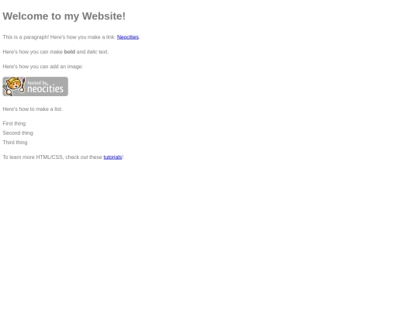The height and width of the screenshot is (314, 419).
Task: Click the italicized word 'italic'
Action: (92, 52)
